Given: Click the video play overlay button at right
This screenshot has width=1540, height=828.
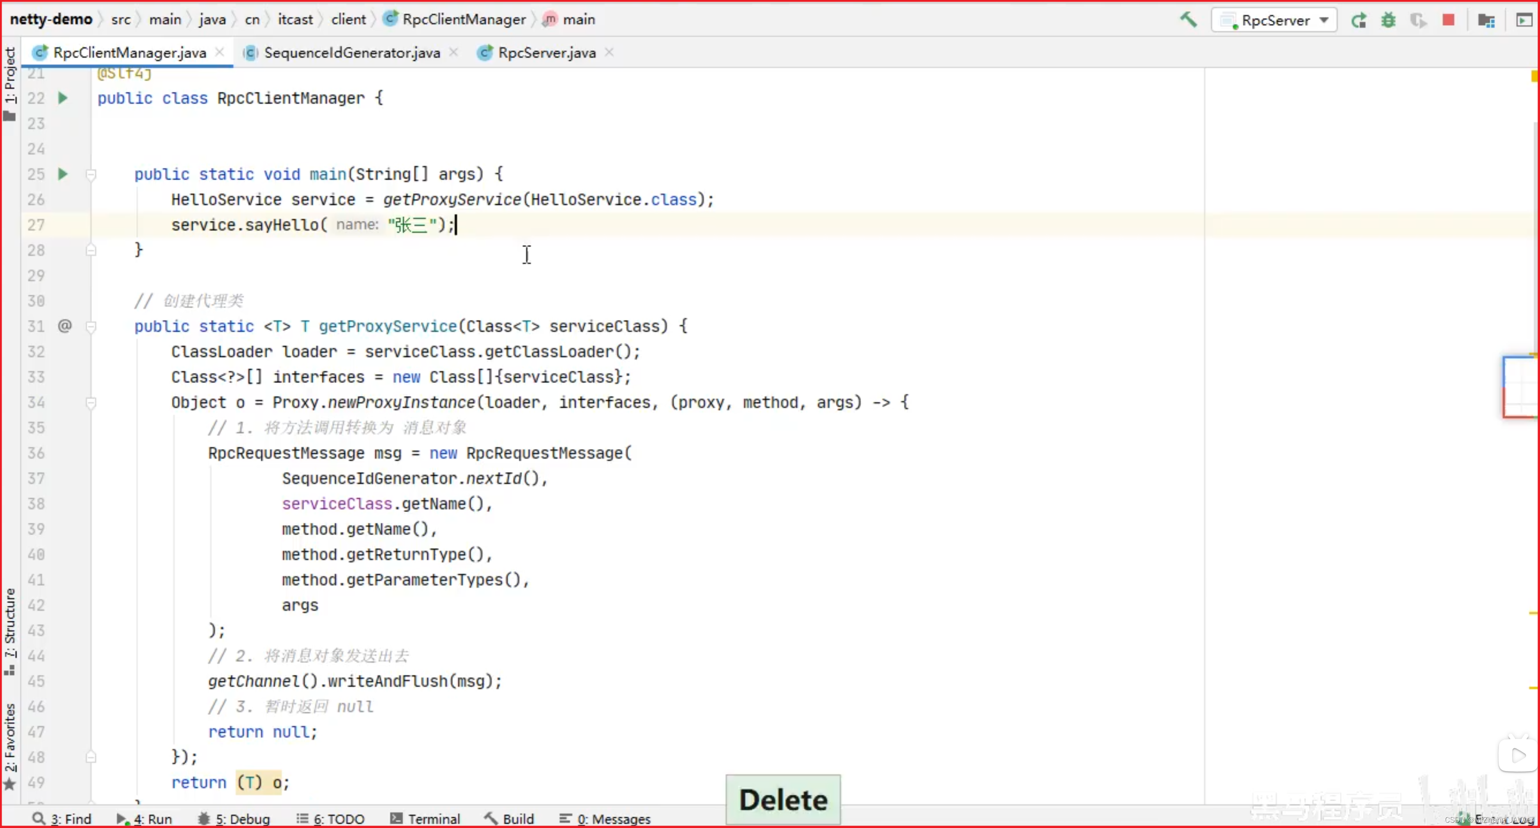Looking at the screenshot, I should pos(1518,756).
